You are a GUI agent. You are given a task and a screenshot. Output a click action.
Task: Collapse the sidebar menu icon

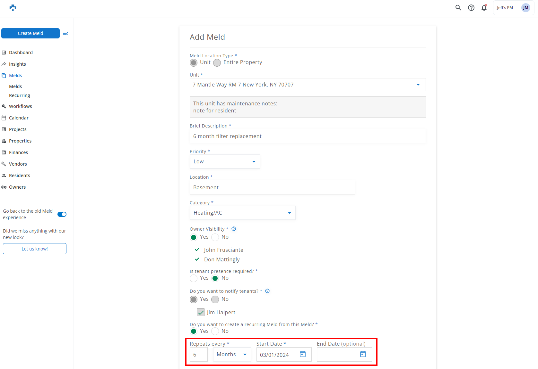(x=65, y=33)
